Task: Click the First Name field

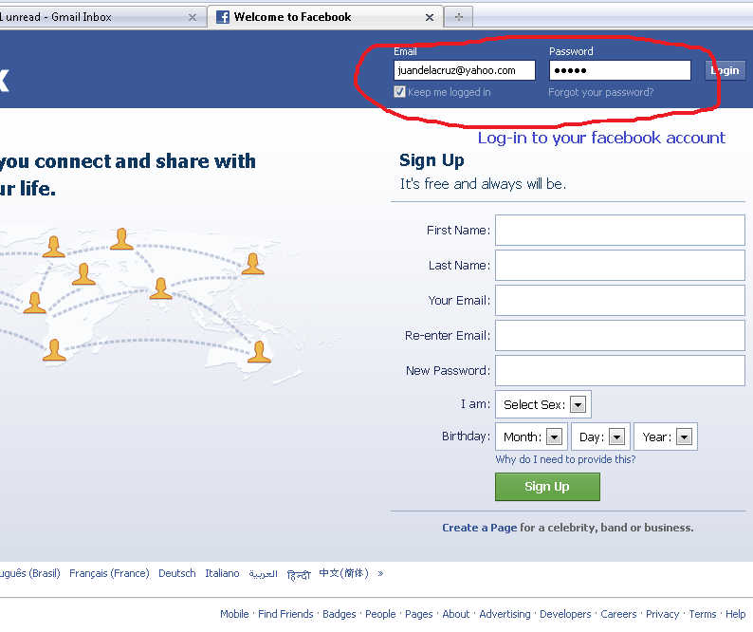Action: point(620,231)
